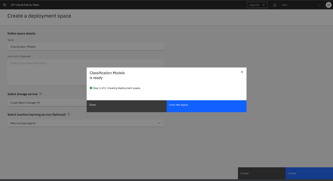Viewport: 333px width, 181px height.
Task: Expand the IBM account dropdown
Action: click(x=301, y=5)
